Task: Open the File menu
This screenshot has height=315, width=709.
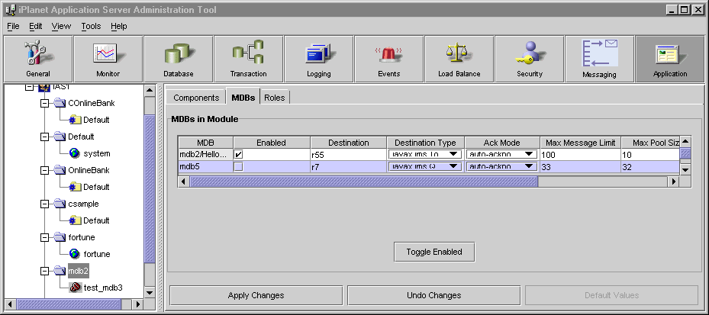Action: [13, 26]
